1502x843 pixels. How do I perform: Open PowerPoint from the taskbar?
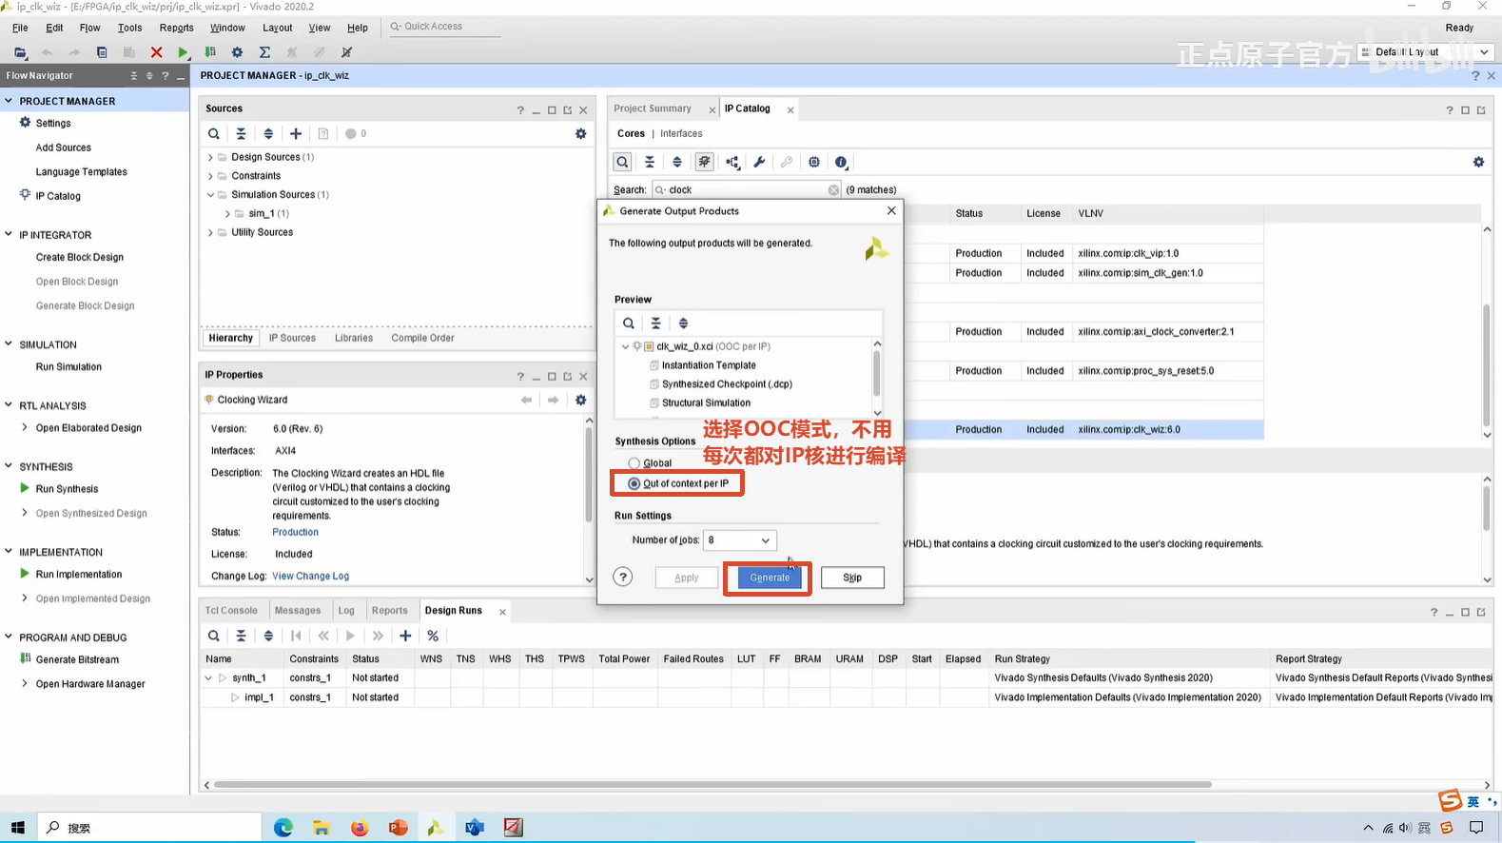pos(398,828)
